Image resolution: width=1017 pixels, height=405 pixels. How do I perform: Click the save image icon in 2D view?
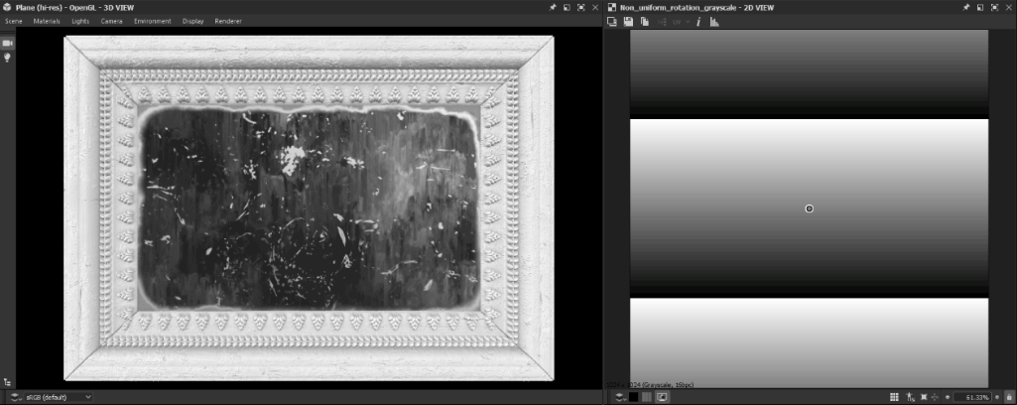tap(628, 21)
